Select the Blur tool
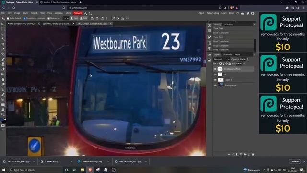The width and height of the screenshot is (307, 173). [x=3, y=79]
